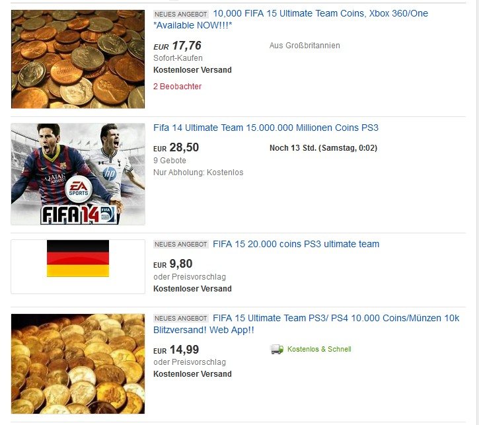Click the Sofort-Kaufen label under EUR 17,76
This screenshot has width=479, height=425.
click(x=178, y=58)
